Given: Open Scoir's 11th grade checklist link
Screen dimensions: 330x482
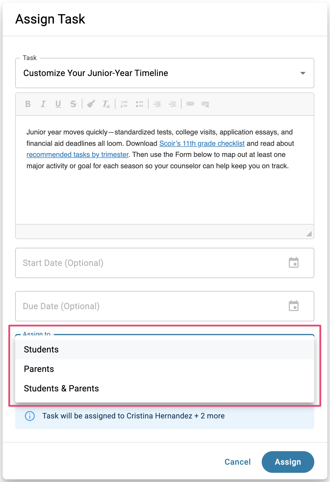Looking at the screenshot, I should [202, 143].
